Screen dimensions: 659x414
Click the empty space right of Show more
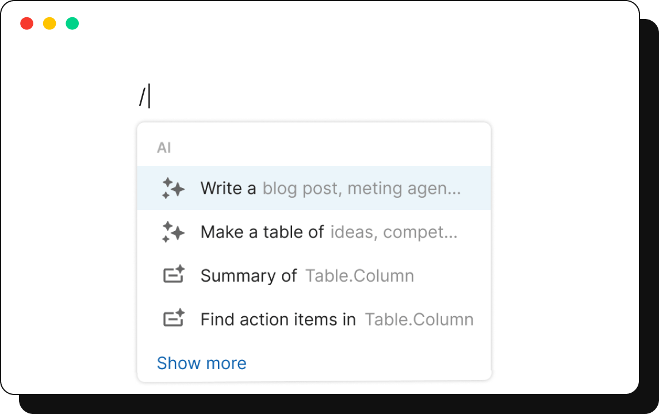pos(369,363)
